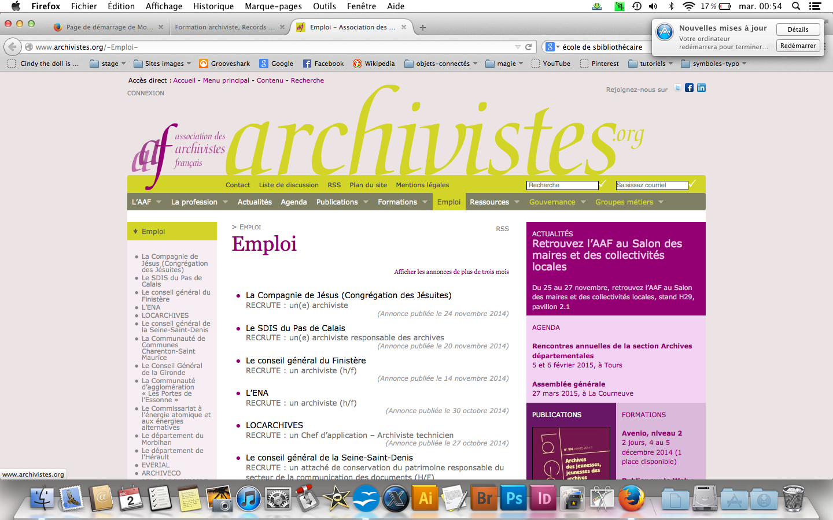Image resolution: width=833 pixels, height=520 pixels.
Task: Click the Firefox icon in the dock
Action: coord(632,498)
